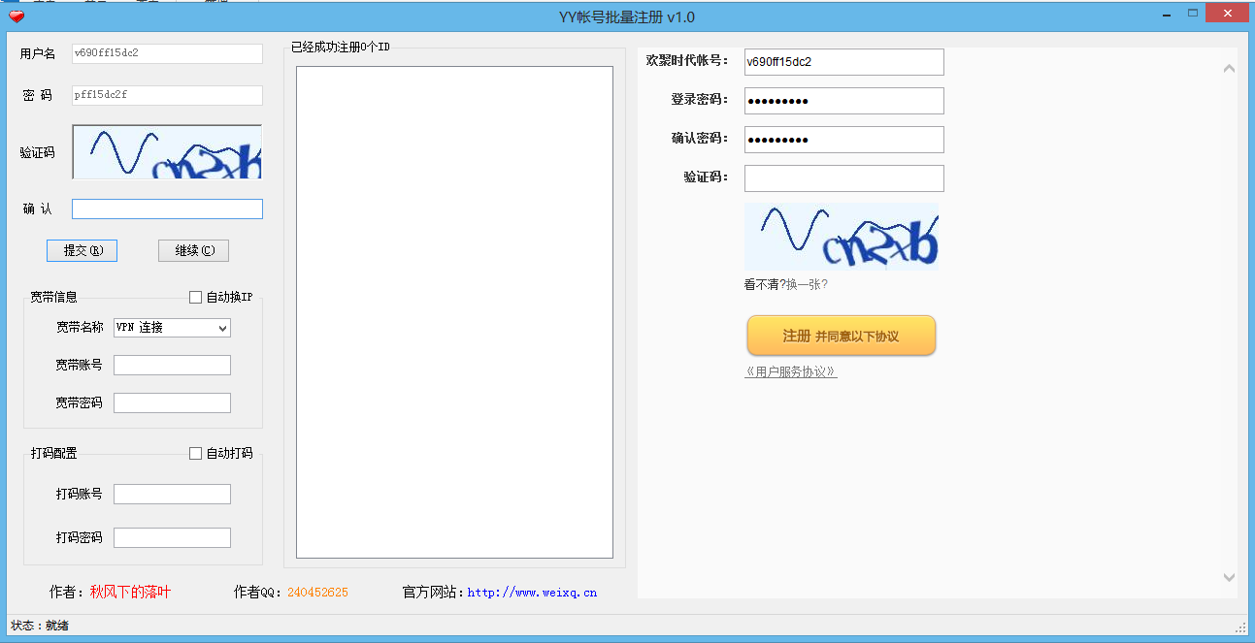This screenshot has width=1255, height=643.
Task: Focus the 确认 captcha input box
Action: tap(167, 209)
